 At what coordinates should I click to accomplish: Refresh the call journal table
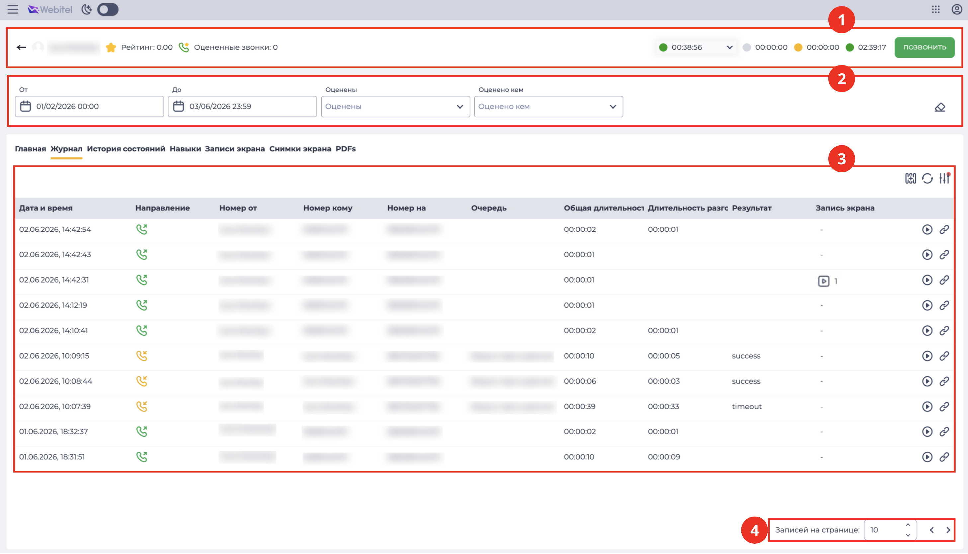point(927,178)
